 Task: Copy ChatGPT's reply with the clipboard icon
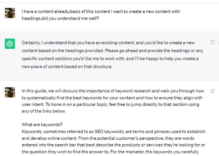coord(212,42)
